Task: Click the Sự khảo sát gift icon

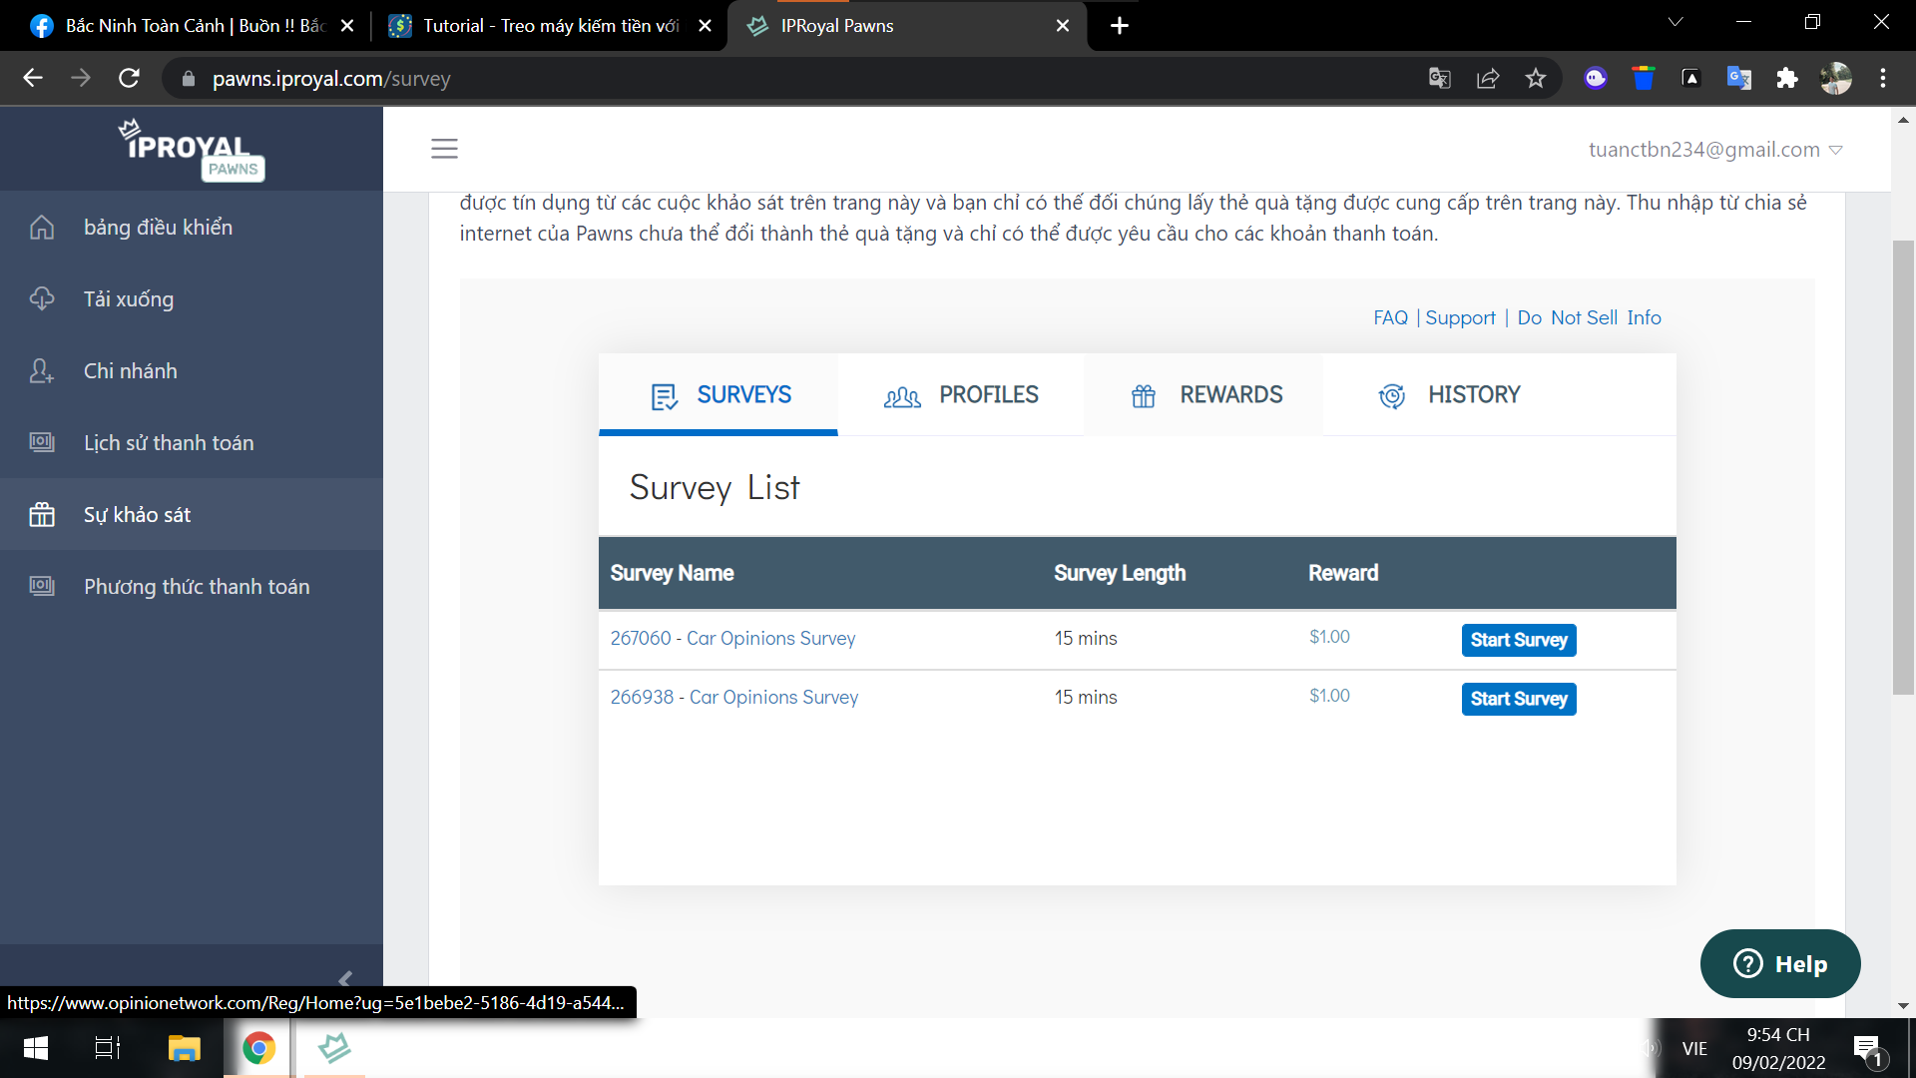Action: (42, 514)
